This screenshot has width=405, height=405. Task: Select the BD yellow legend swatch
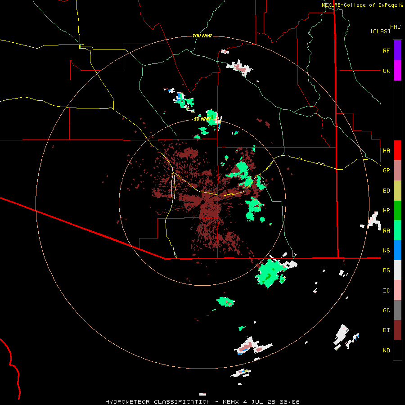397,191
